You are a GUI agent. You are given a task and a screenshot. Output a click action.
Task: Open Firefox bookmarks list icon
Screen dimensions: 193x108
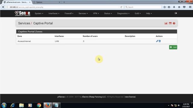169,7
